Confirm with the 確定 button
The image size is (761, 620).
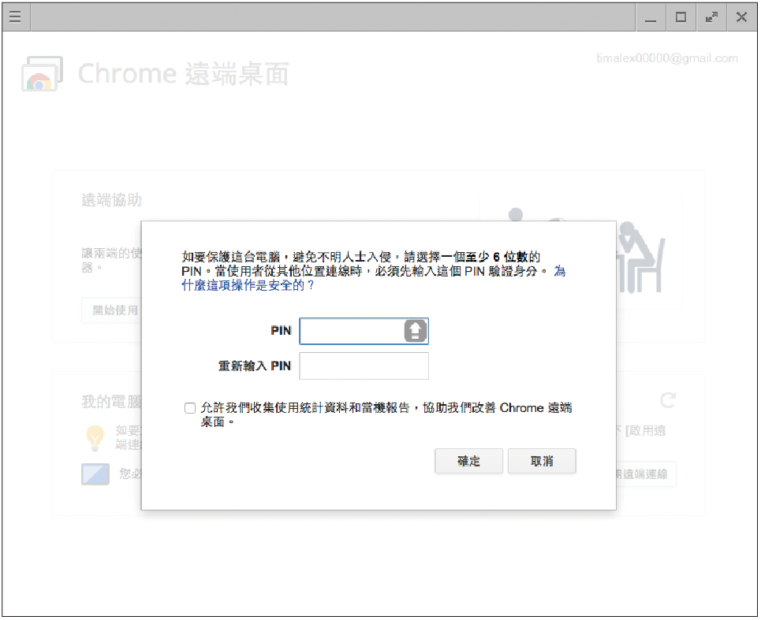469,461
